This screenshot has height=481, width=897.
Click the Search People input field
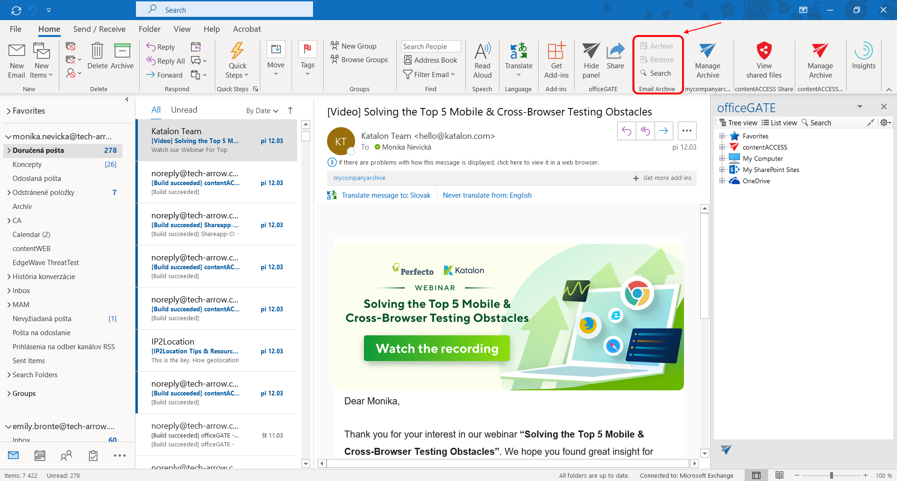430,47
